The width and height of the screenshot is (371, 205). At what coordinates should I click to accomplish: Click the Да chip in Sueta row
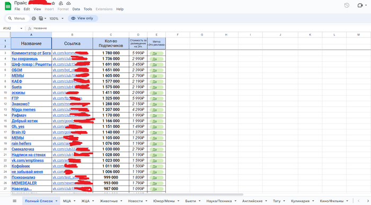(x=156, y=87)
